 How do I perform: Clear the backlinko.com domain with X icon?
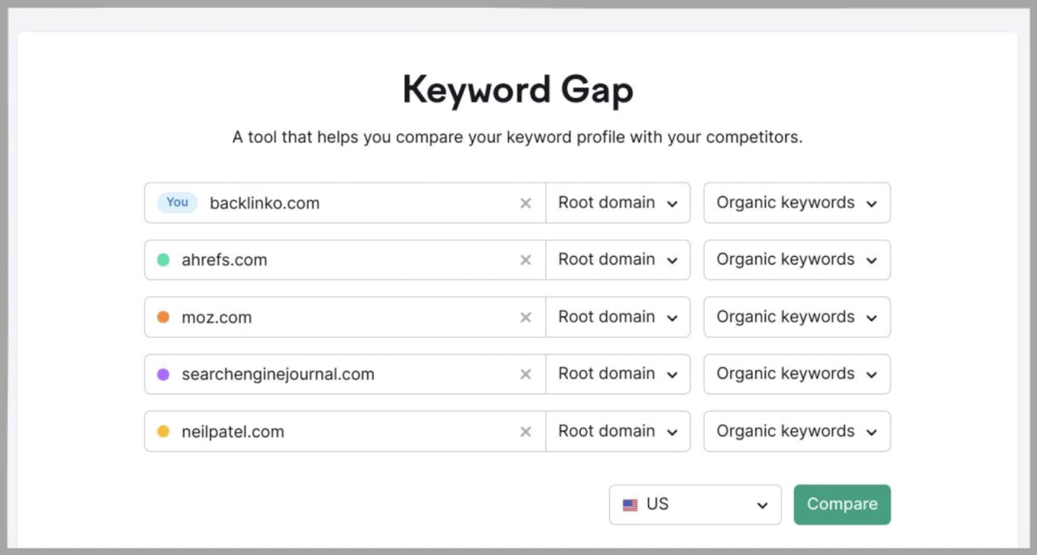[526, 203]
